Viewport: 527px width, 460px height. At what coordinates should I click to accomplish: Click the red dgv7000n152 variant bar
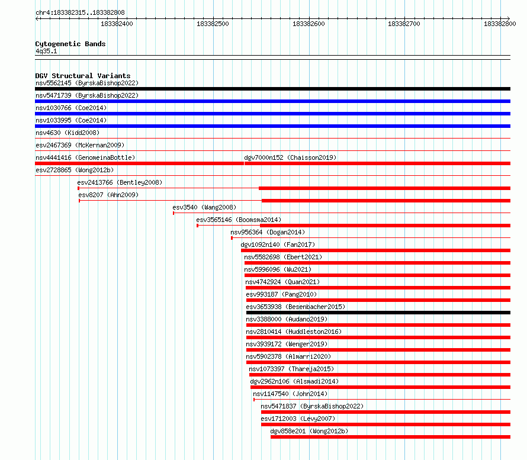[x=377, y=163]
